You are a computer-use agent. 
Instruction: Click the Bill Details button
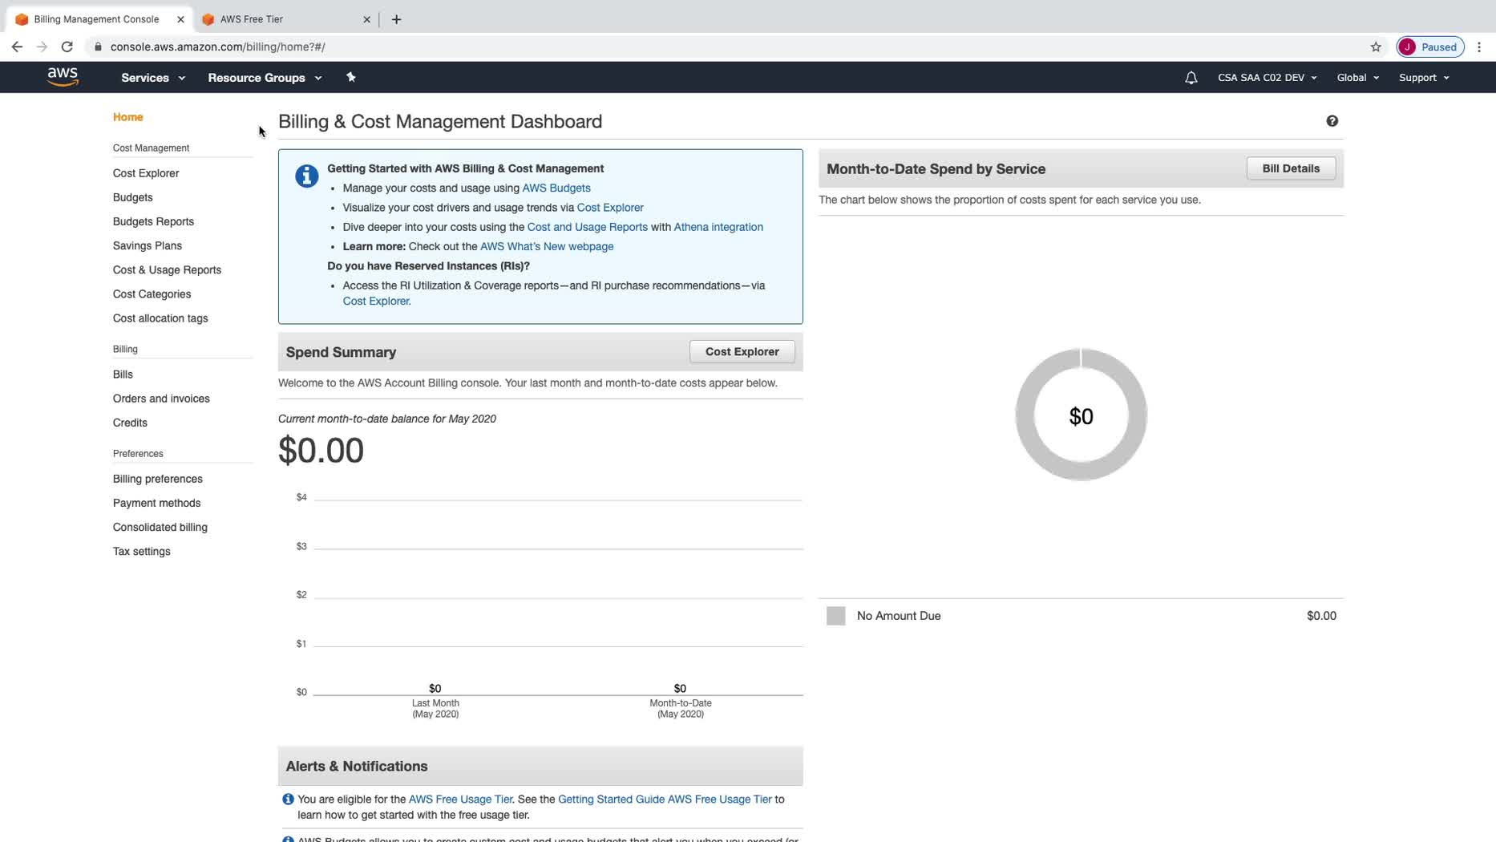tap(1291, 168)
